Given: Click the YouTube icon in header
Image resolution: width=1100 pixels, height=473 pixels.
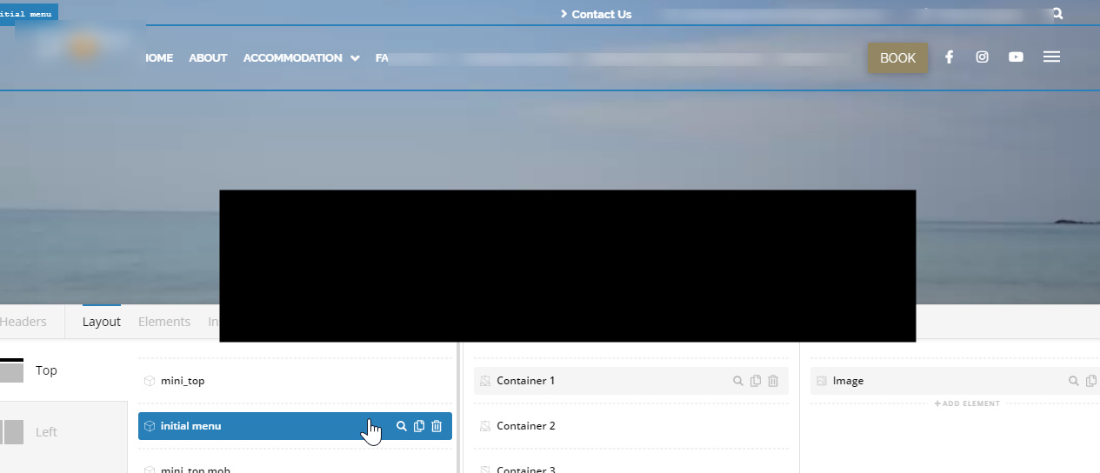Looking at the screenshot, I should coord(1016,57).
